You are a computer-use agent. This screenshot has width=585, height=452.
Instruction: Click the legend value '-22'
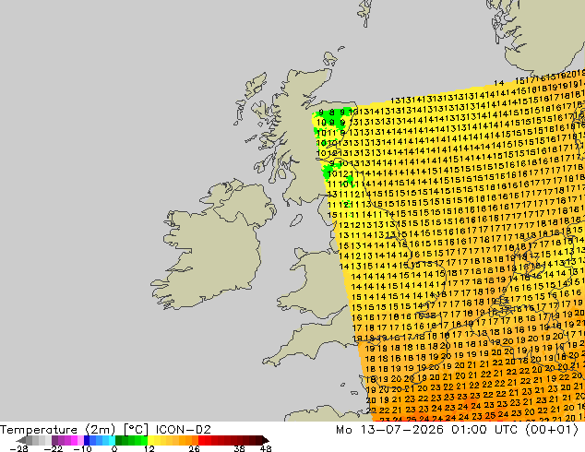53,448
